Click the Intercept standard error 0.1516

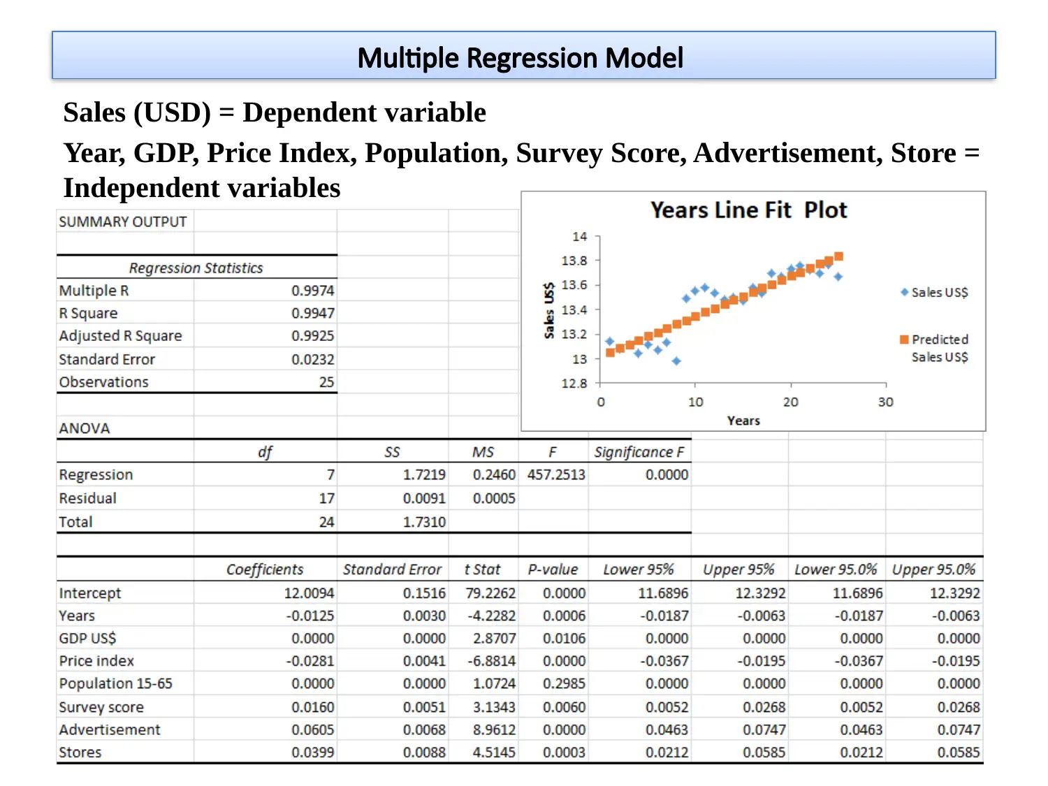pos(424,593)
